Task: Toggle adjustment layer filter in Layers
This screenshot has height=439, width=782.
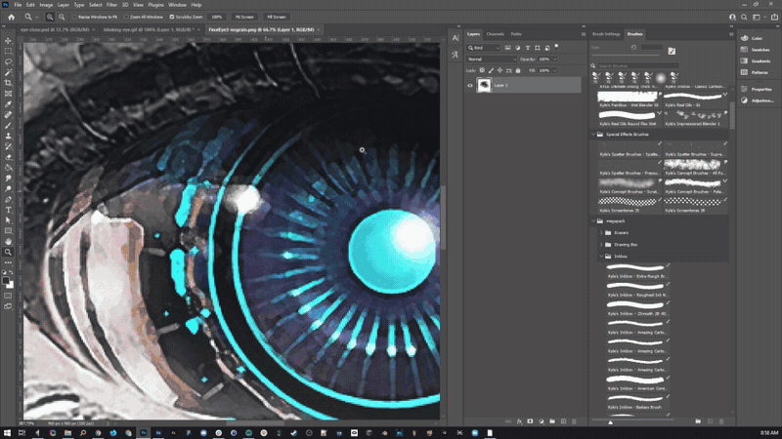Action: point(518,48)
